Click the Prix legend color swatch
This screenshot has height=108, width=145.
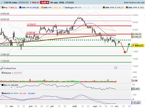(x=3, y=7)
